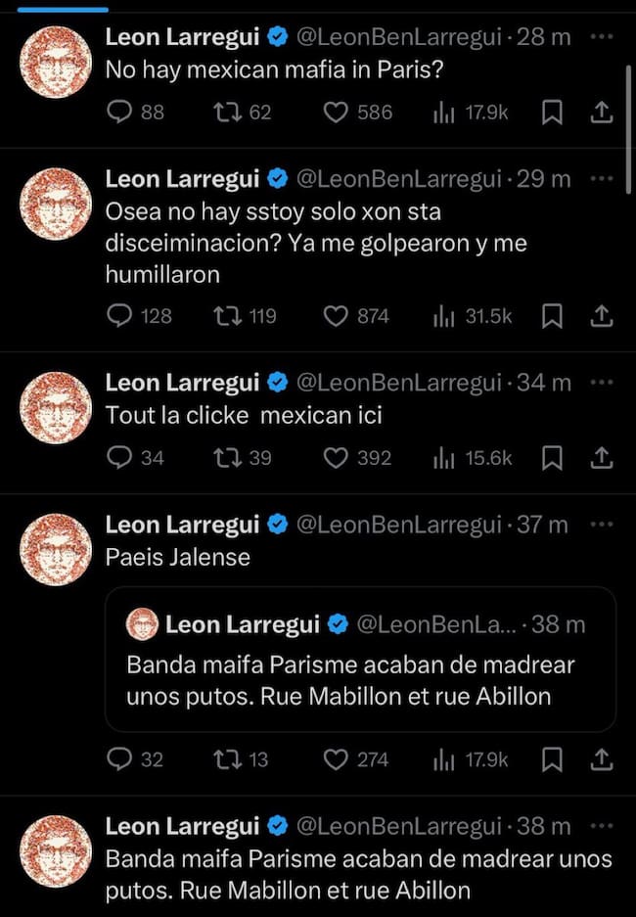
Task: Click the Leon Larregui name on bottom tweet
Action: pyautogui.click(x=182, y=826)
